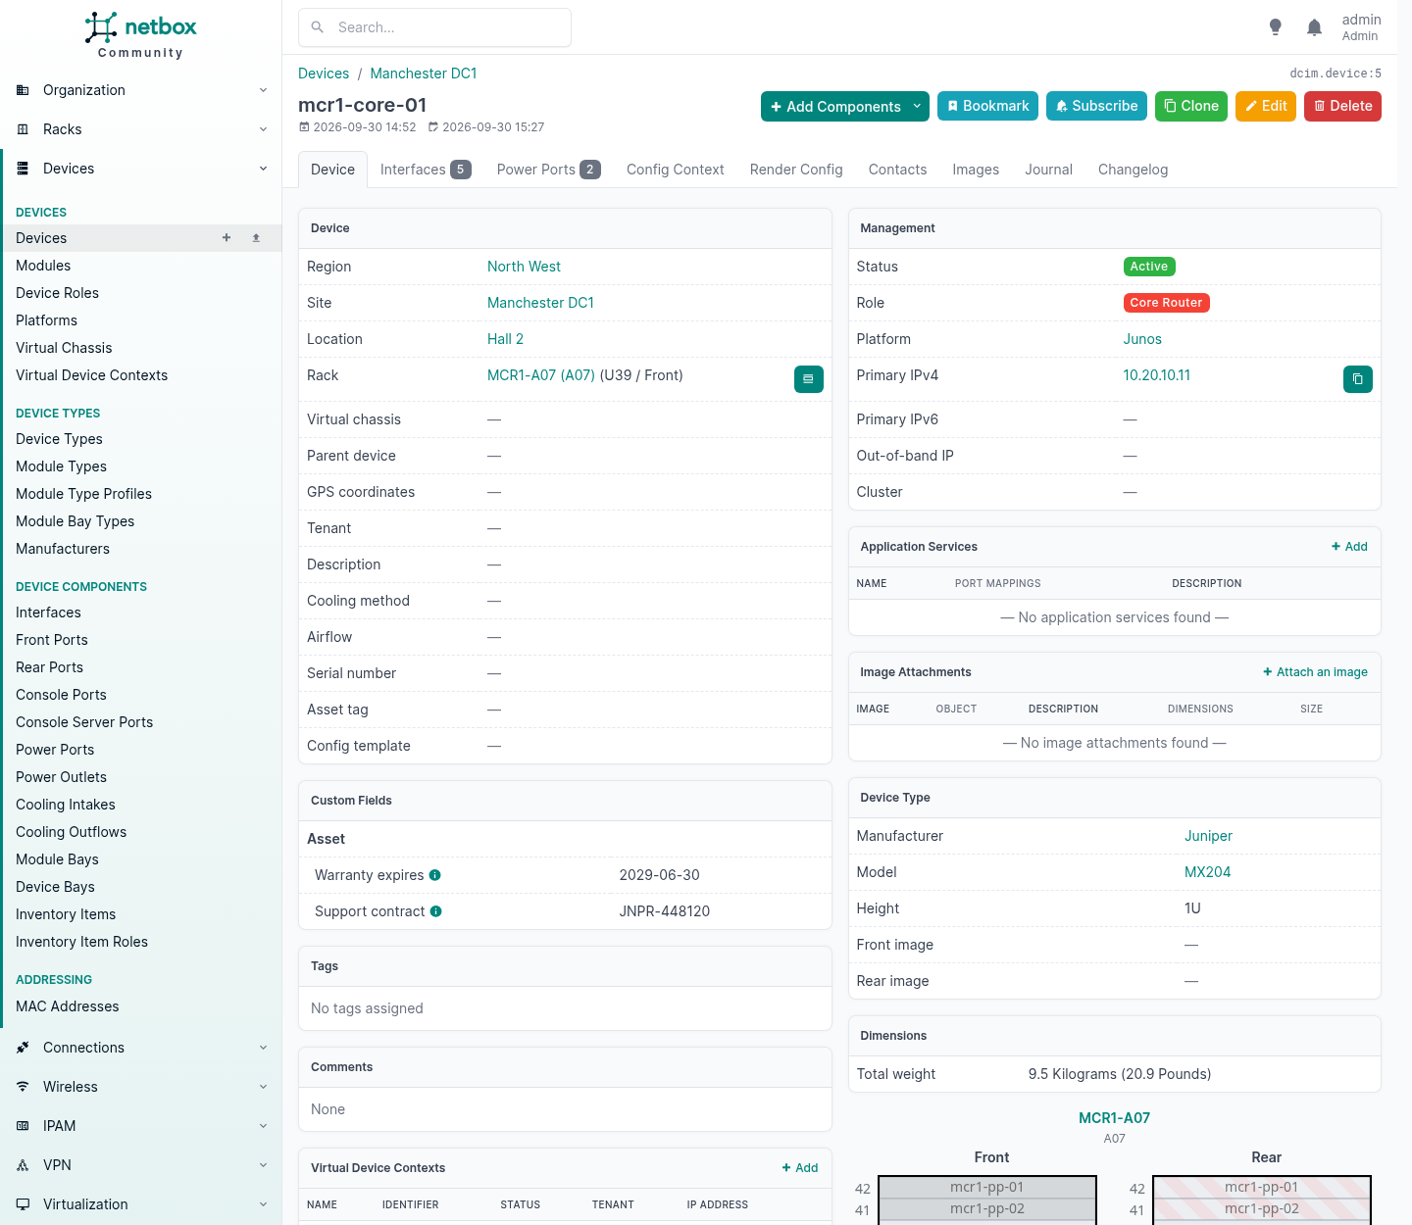Click the Racks menu icon
Image resolution: width=1412 pixels, height=1225 pixels.
23,129
